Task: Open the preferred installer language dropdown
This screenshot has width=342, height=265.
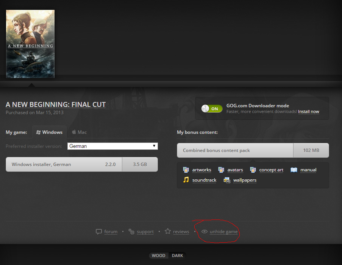Action: click(x=112, y=146)
